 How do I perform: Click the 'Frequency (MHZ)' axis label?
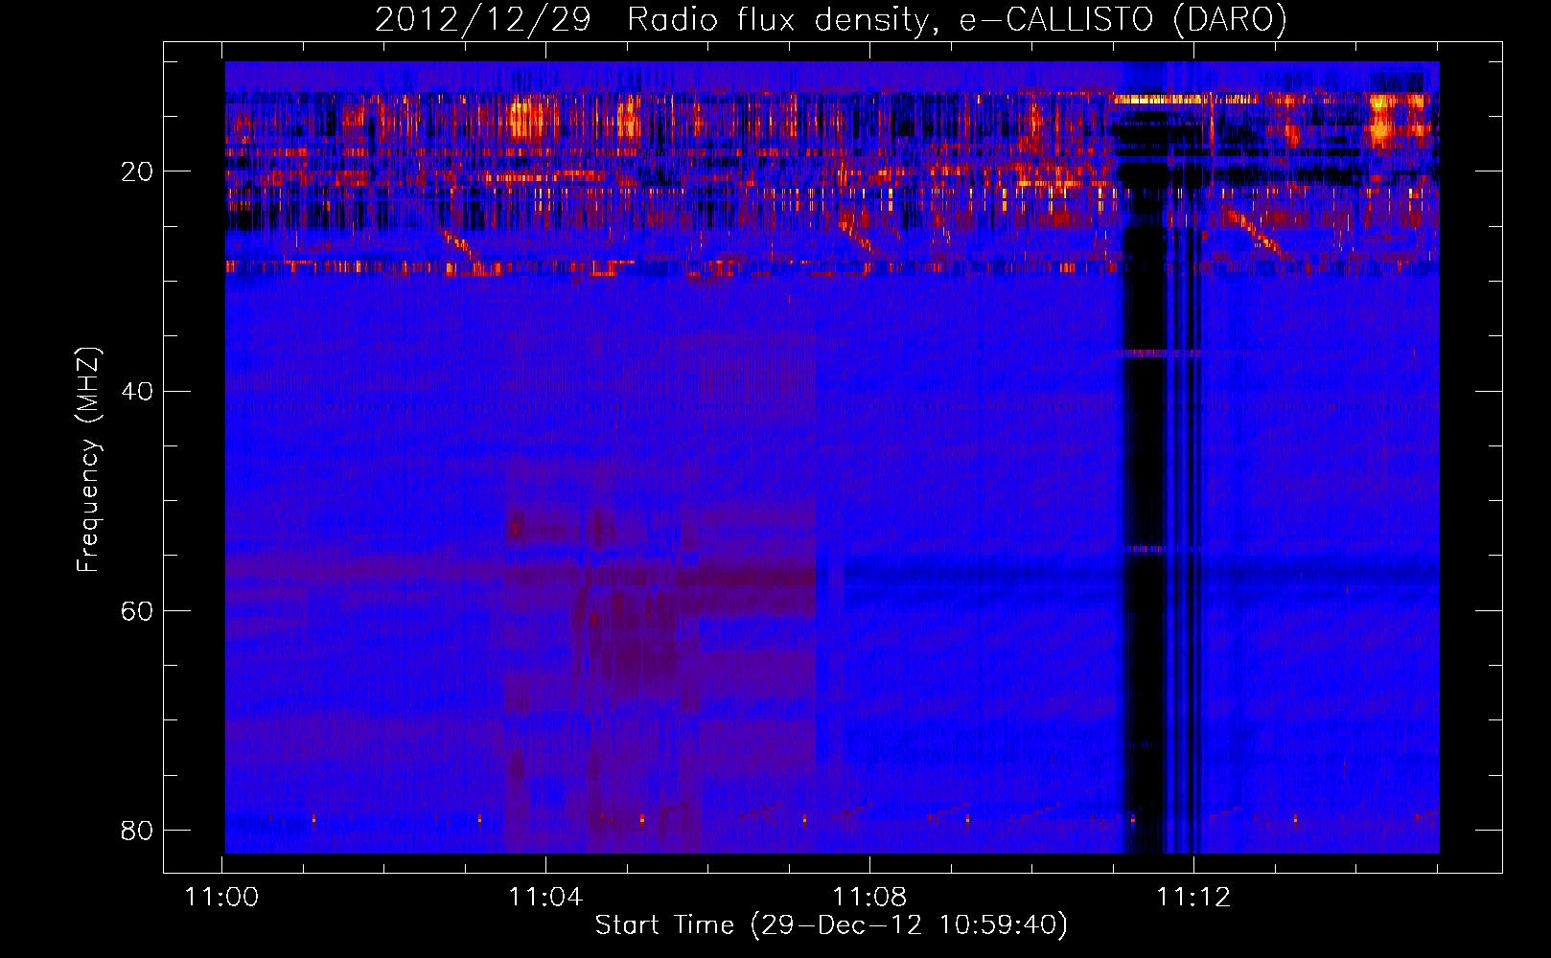88,460
